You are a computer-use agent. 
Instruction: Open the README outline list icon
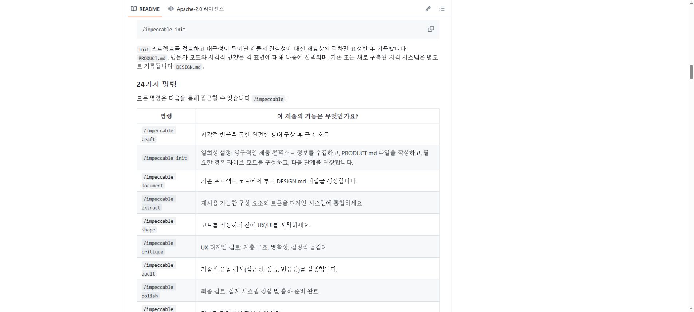tap(442, 9)
